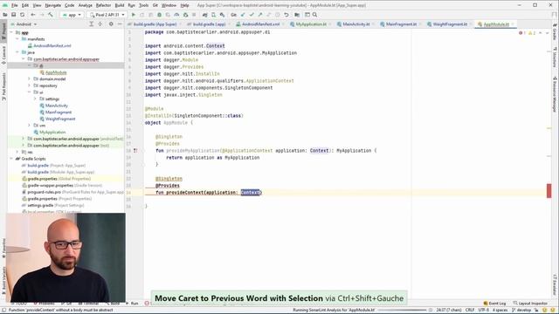Navigate Back with the left arrow icon
The image size is (559, 314).
click(33, 15)
